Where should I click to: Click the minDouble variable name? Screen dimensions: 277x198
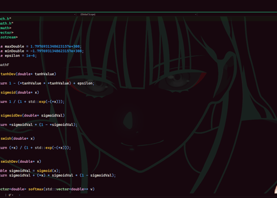(x=14, y=51)
